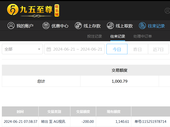
Task: Switch to 处理中订单 tab
Action: pos(143,36)
